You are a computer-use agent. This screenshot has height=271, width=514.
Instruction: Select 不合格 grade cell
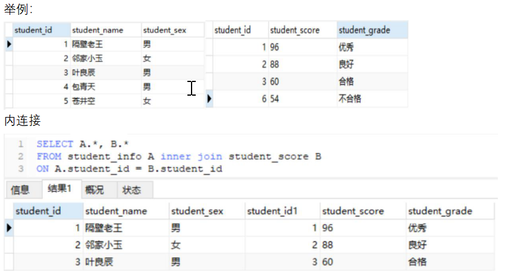click(x=350, y=99)
